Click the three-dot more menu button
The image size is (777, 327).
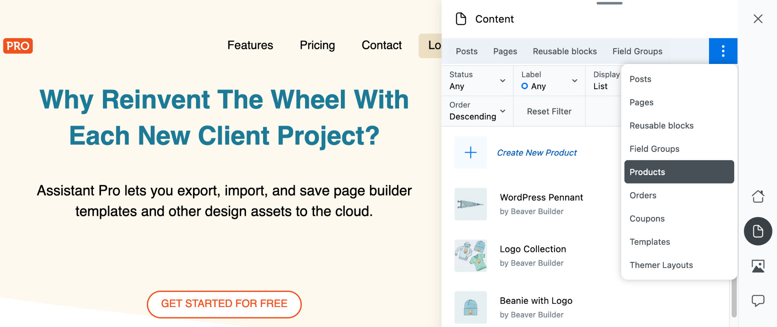(723, 51)
